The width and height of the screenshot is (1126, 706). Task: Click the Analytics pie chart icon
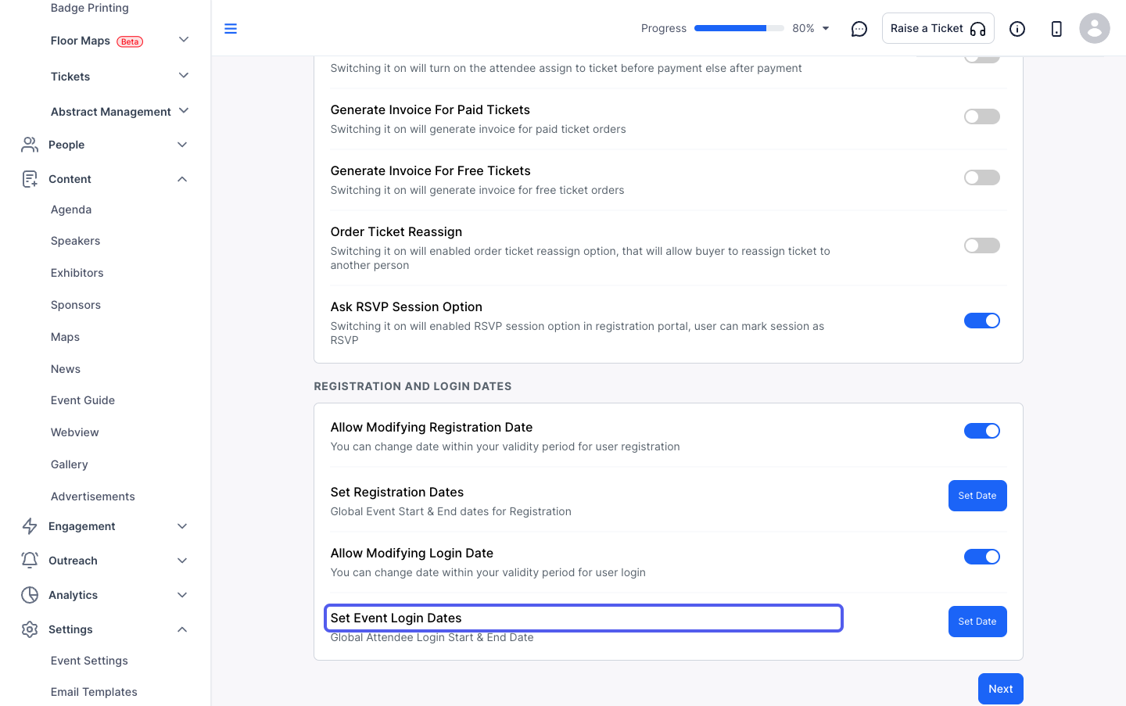coord(30,595)
